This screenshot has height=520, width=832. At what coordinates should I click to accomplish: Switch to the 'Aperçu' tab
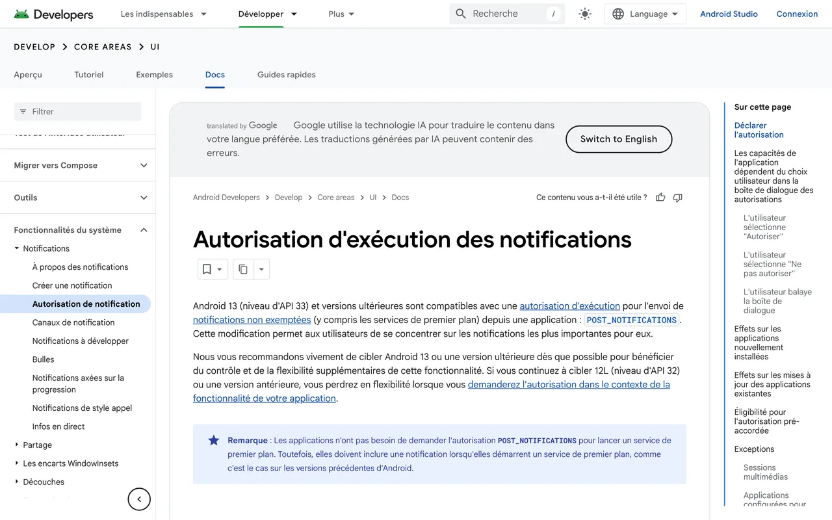click(28, 75)
